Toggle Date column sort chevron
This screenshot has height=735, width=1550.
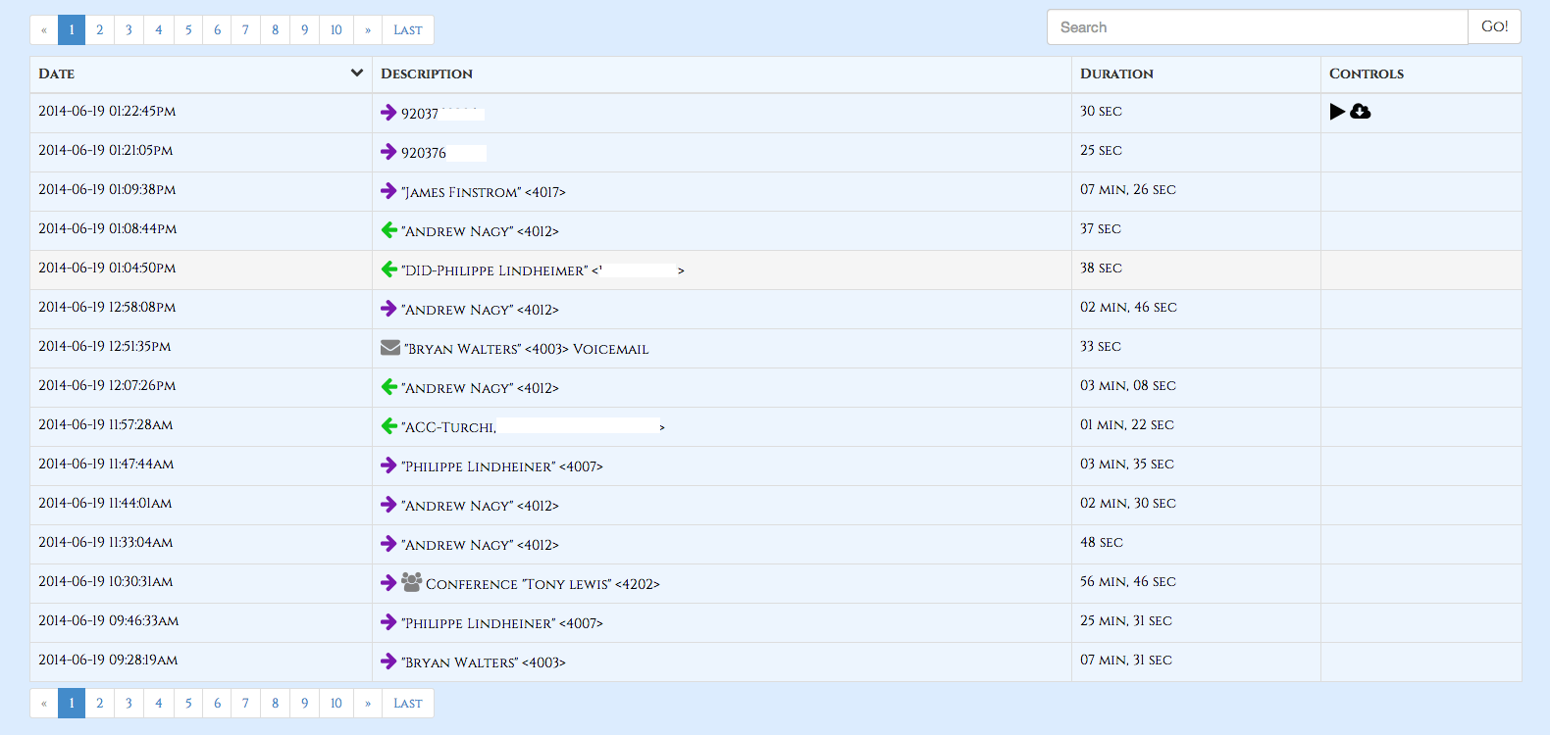pyautogui.click(x=357, y=73)
